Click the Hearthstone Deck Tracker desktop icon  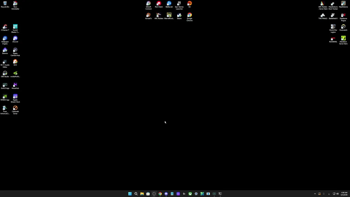[333, 5]
